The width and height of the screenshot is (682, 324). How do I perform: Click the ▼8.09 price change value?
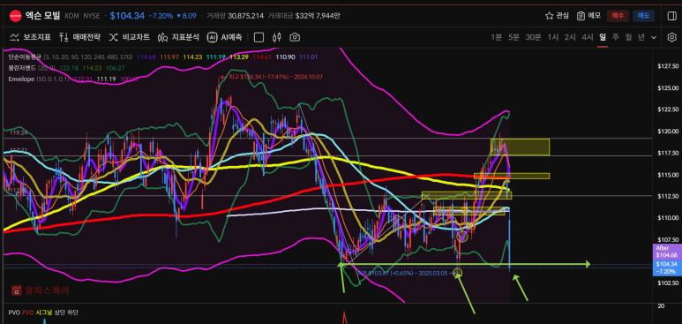[186, 16]
